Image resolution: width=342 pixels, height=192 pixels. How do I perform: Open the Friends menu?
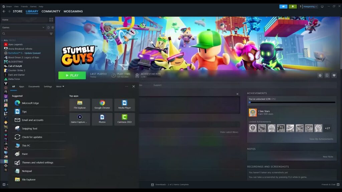point(24,7)
